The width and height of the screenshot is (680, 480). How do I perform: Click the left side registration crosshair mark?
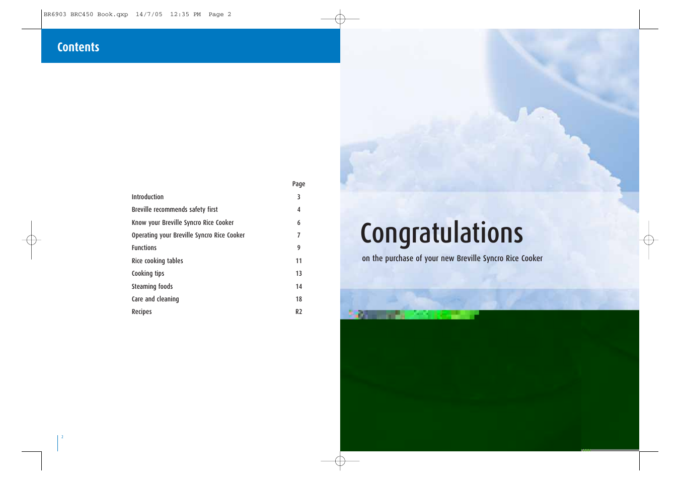(31, 240)
